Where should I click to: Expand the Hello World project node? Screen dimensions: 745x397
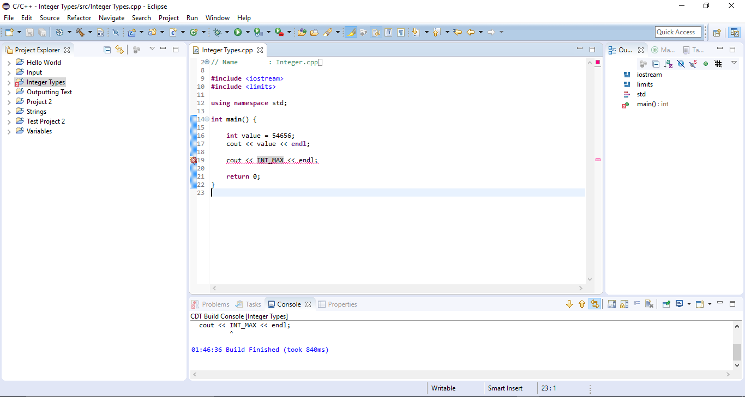click(x=9, y=63)
